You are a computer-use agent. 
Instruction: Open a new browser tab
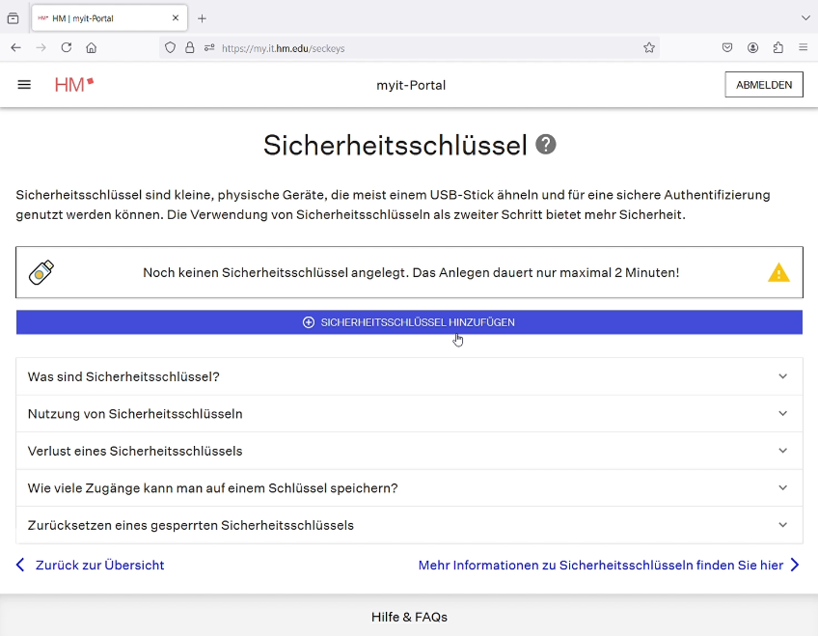tap(202, 18)
